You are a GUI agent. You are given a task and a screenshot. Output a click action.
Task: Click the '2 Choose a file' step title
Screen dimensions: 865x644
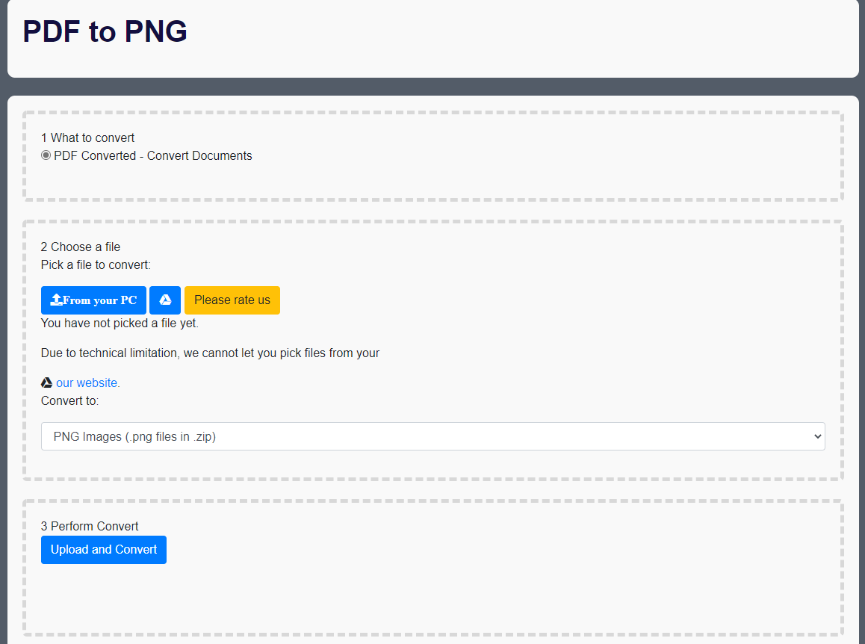(81, 247)
